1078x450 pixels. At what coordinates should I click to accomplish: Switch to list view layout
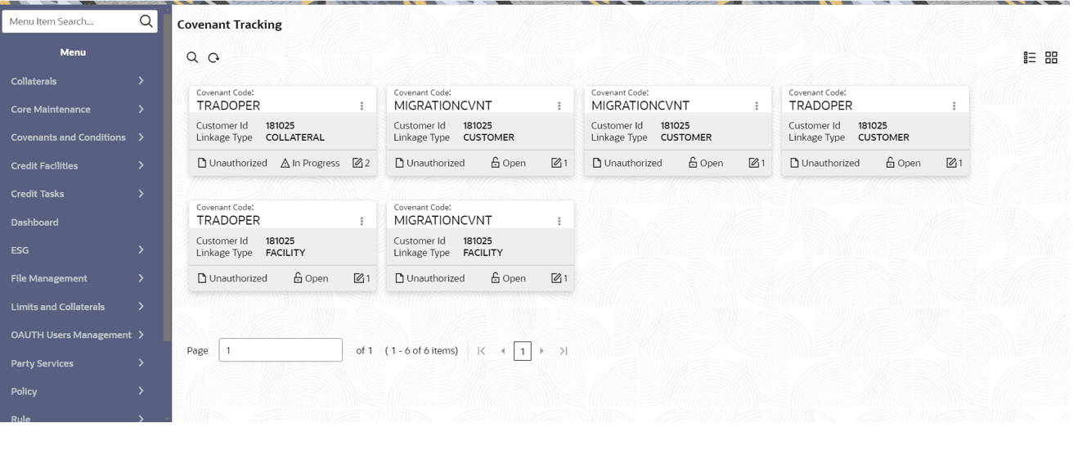(1030, 57)
